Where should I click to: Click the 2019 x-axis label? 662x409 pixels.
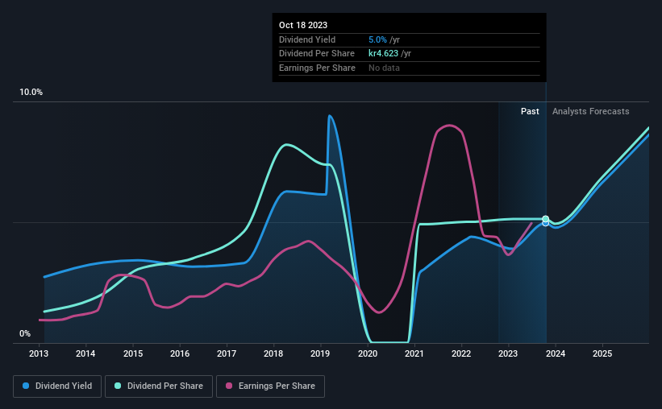(320, 353)
